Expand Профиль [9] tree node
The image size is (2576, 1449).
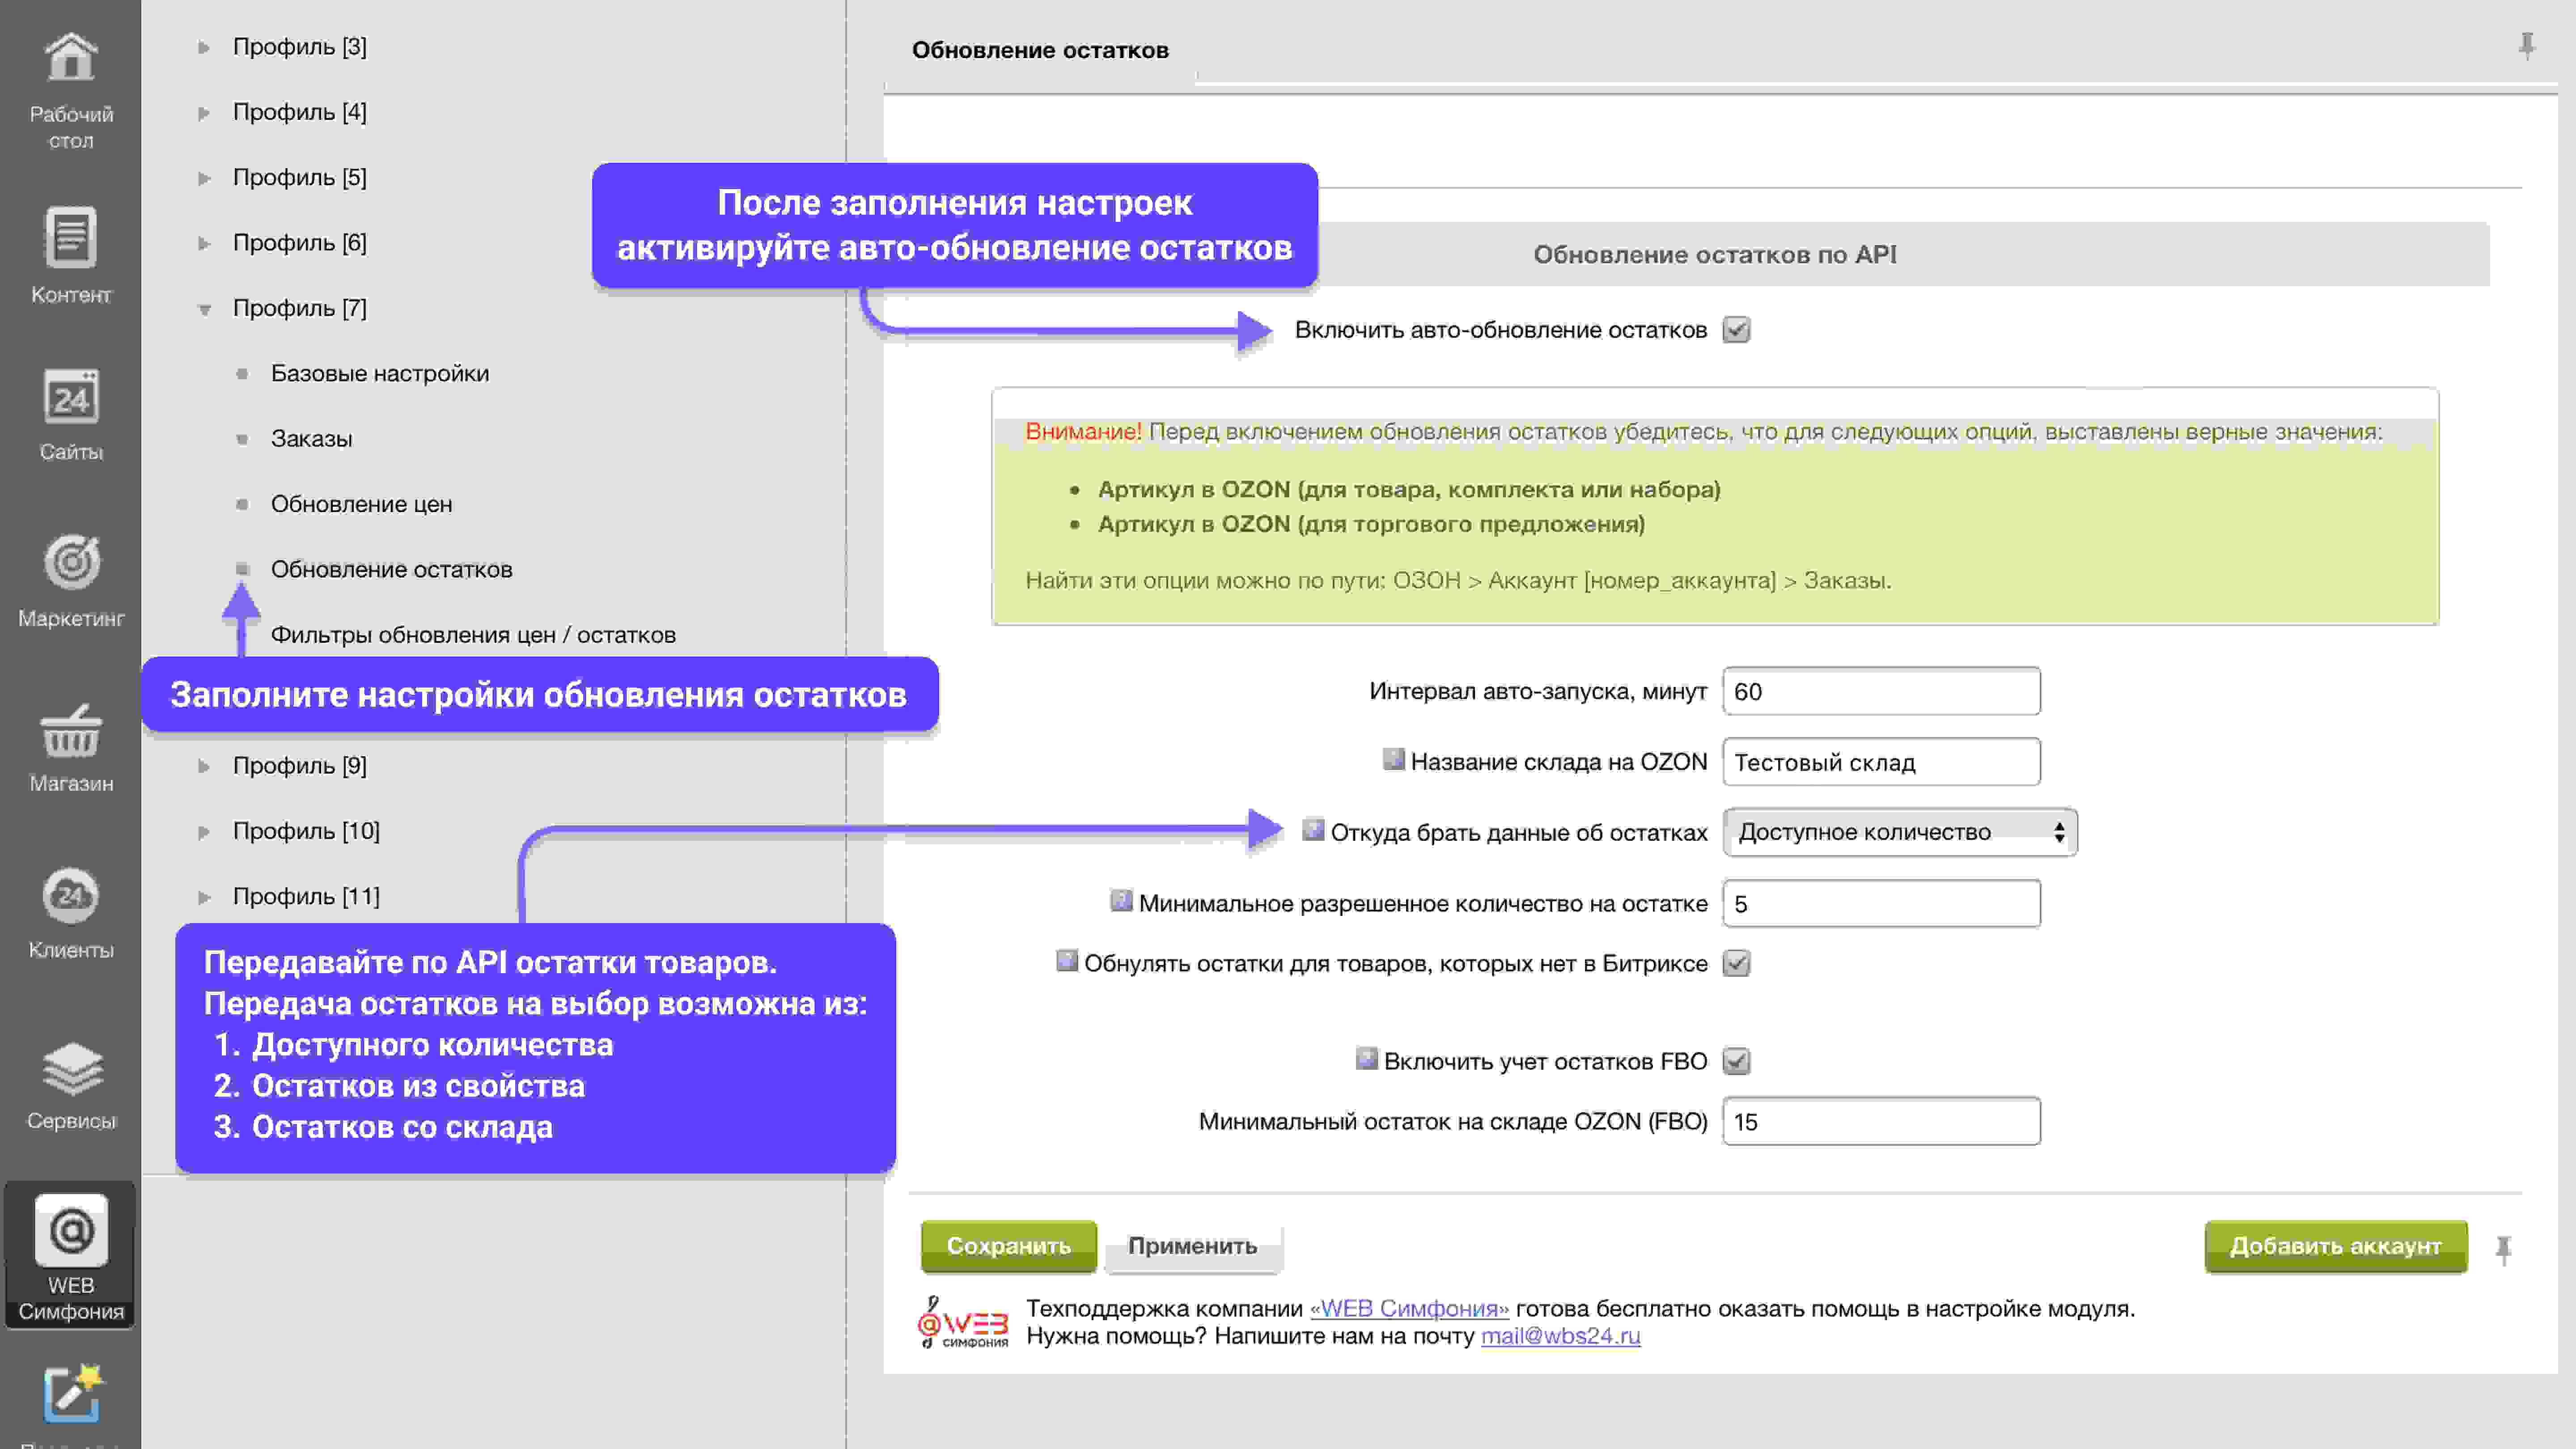click(x=204, y=766)
